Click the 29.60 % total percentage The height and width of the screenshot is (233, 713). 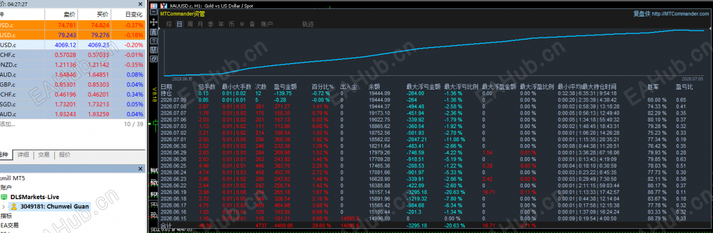pos(321,225)
